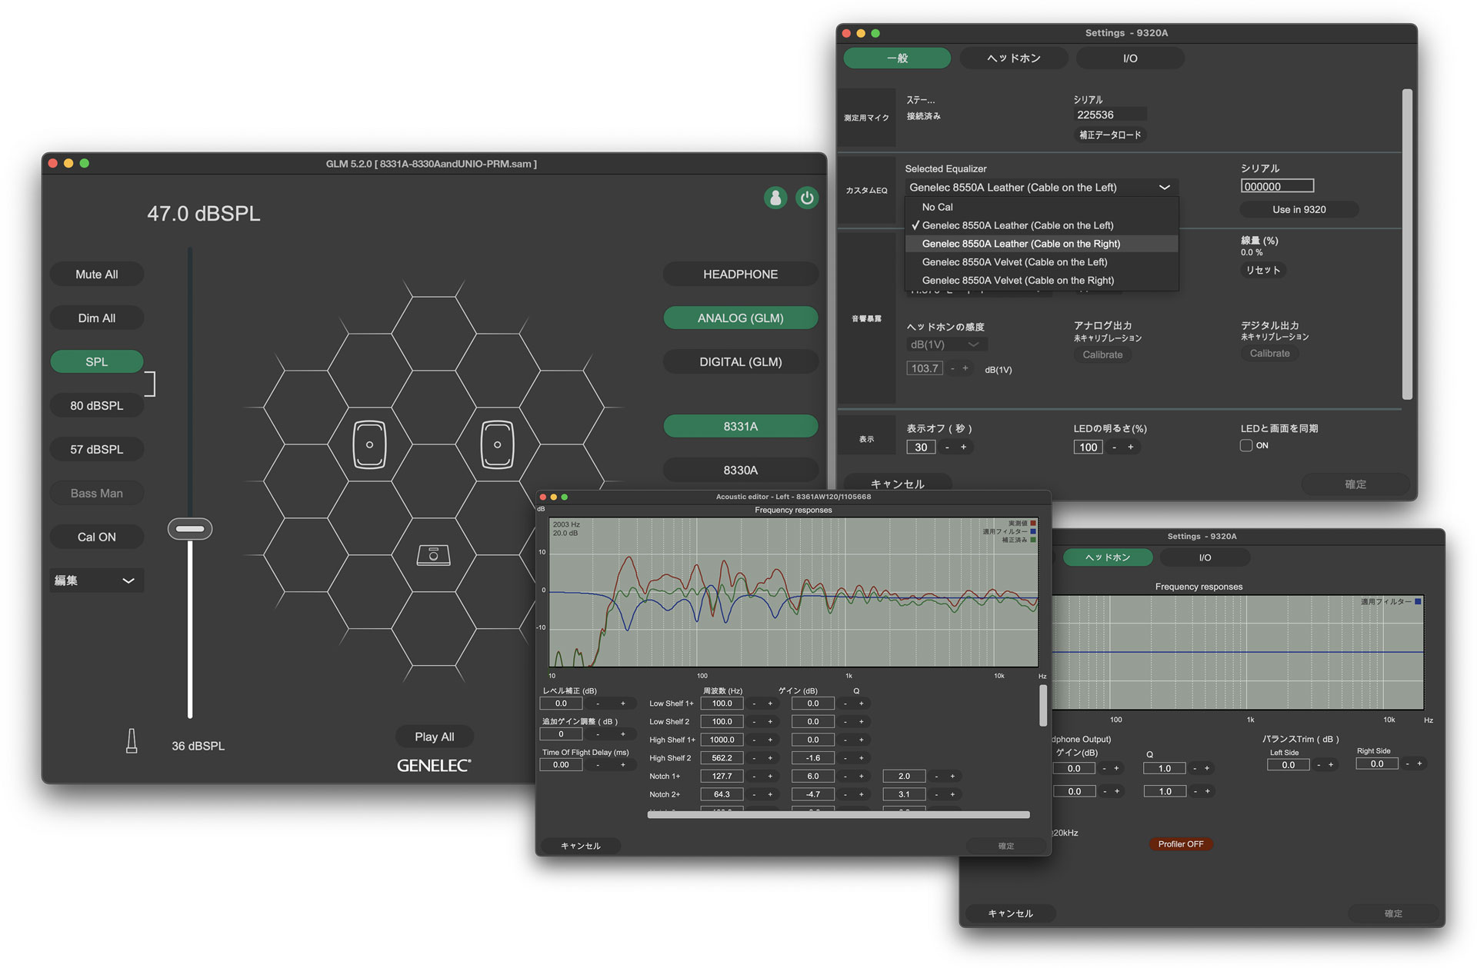Viewport: 1477px width, 968px height.
Task: Select DIGITAL (GLM) group
Action: pos(741,361)
